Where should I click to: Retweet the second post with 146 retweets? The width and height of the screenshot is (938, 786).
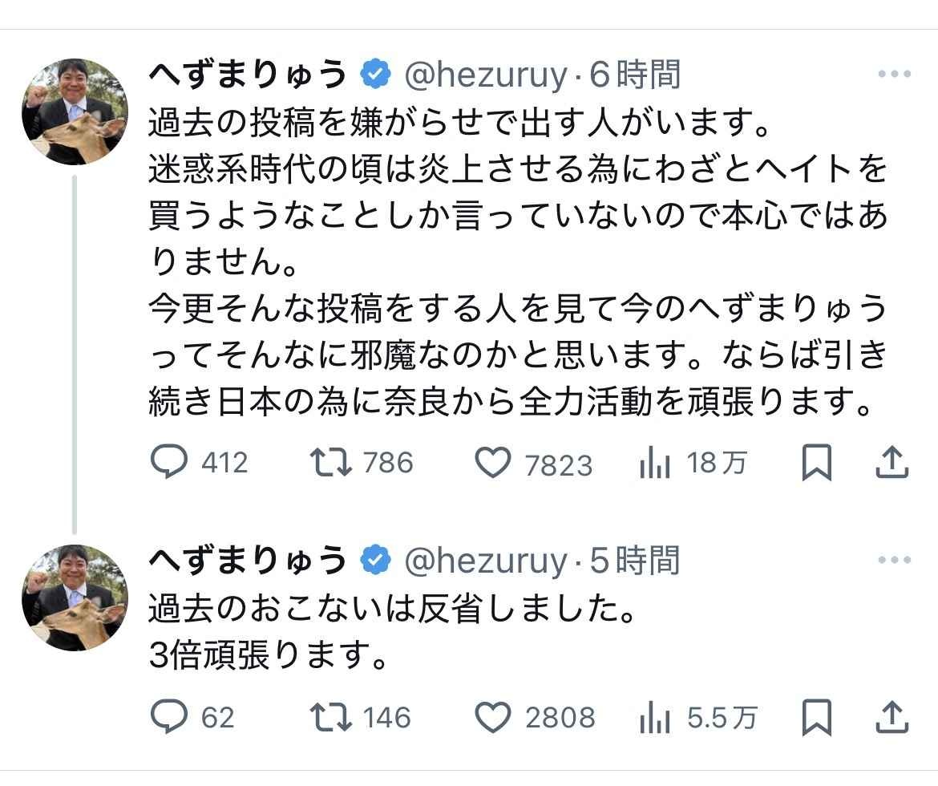pyautogui.click(x=331, y=717)
